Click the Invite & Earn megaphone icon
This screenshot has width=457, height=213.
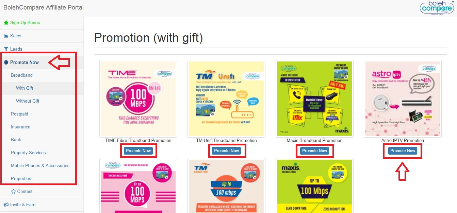pyautogui.click(x=6, y=205)
